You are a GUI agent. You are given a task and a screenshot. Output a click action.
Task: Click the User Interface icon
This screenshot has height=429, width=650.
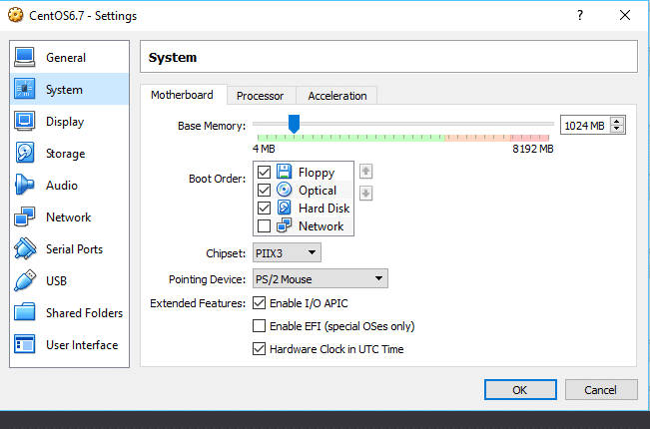(x=25, y=345)
